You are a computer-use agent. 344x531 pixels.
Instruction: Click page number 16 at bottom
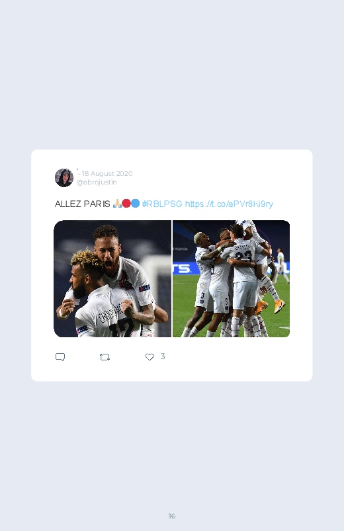coord(172,516)
